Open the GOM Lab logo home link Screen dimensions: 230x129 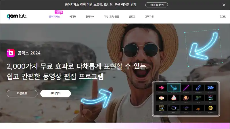click(17, 16)
